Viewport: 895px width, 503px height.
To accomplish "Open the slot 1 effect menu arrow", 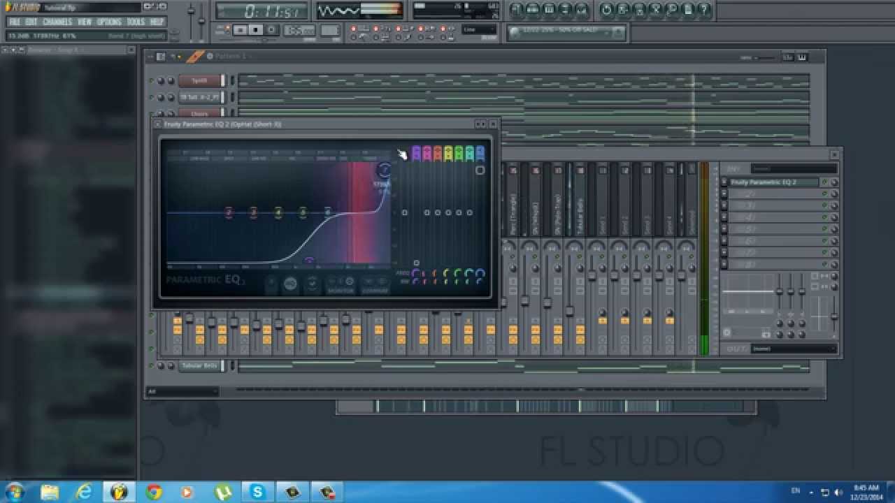I will (x=724, y=182).
